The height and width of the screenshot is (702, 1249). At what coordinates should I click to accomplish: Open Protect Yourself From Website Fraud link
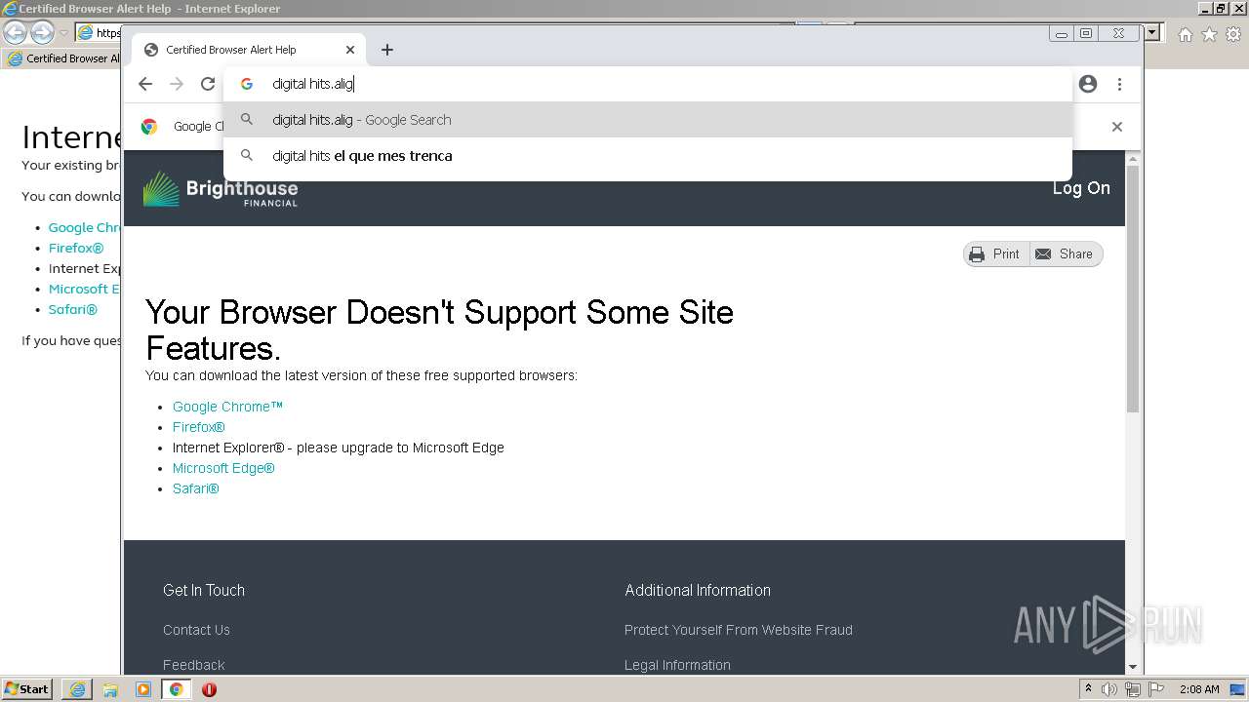[739, 630]
